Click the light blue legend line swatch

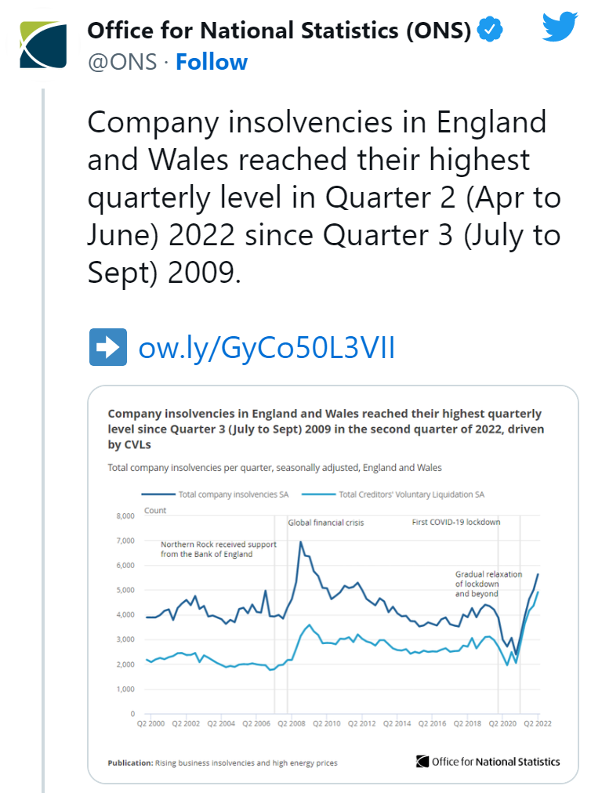point(320,494)
